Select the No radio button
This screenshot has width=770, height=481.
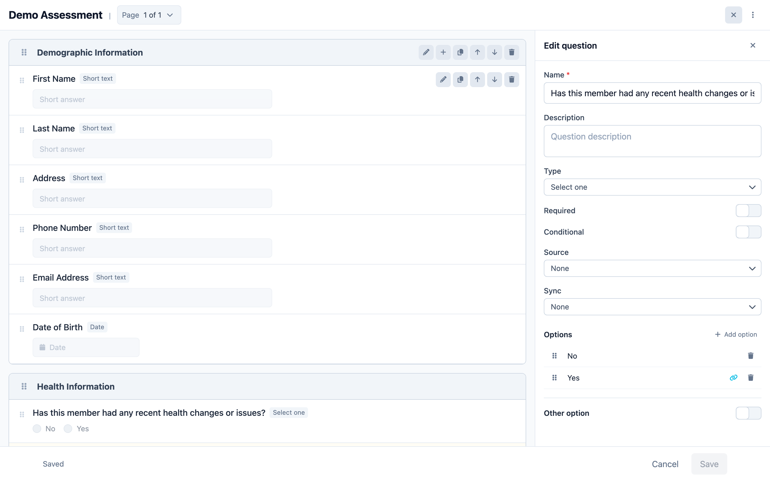(x=37, y=429)
